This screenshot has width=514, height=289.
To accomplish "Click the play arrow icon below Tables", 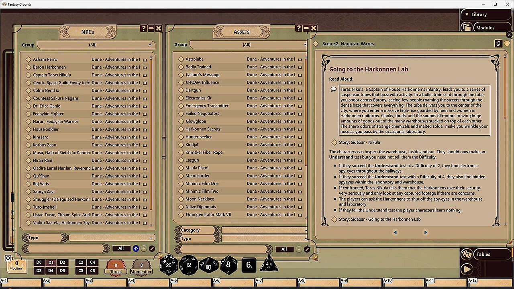I will coord(466,269).
